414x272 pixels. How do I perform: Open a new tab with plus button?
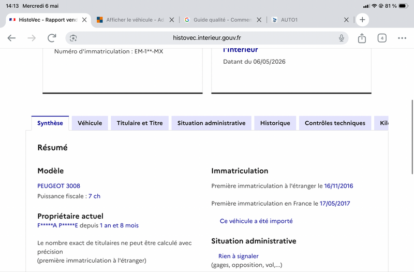362,20
